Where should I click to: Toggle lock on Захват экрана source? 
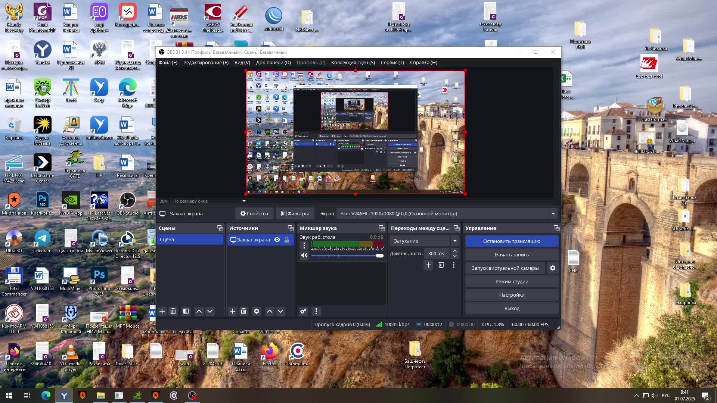(287, 240)
